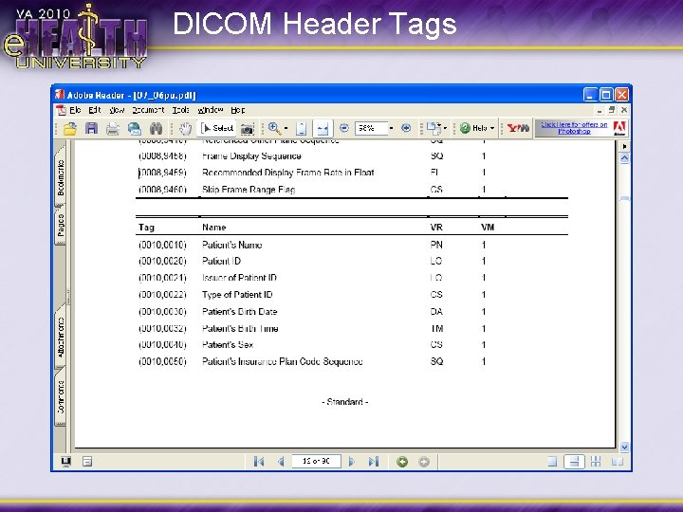Save a copy with the floppy disk icon
Screen dimensions: 683x512
coord(91,128)
